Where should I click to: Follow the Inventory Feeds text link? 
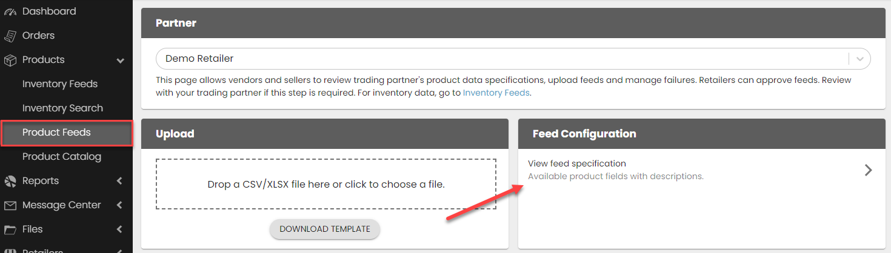[496, 93]
